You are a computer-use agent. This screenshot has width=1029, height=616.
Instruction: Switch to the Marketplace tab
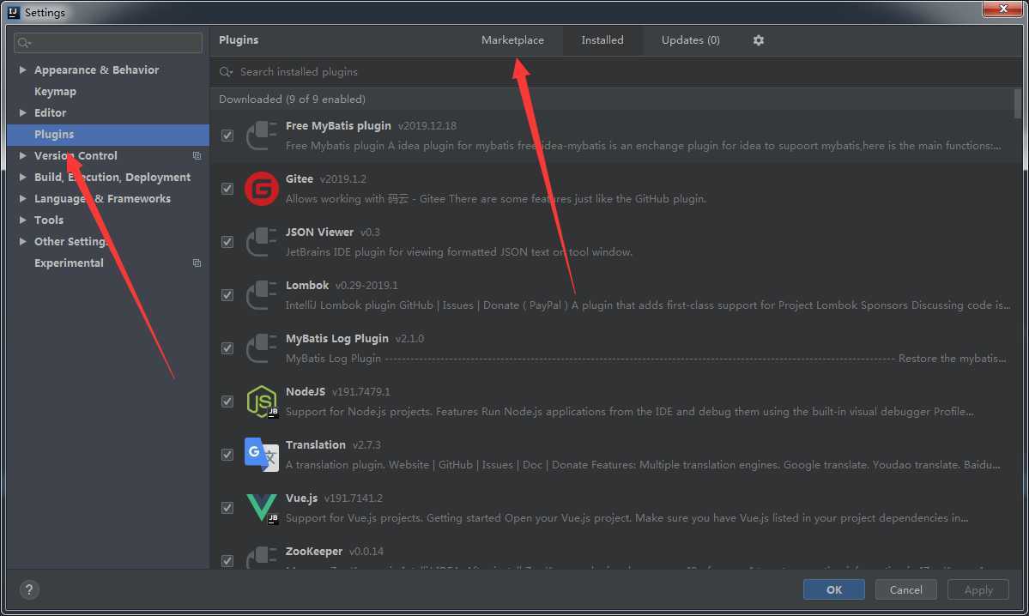point(512,40)
